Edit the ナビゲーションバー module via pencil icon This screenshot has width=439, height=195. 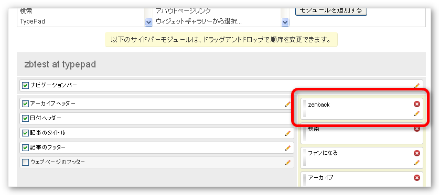417,86
